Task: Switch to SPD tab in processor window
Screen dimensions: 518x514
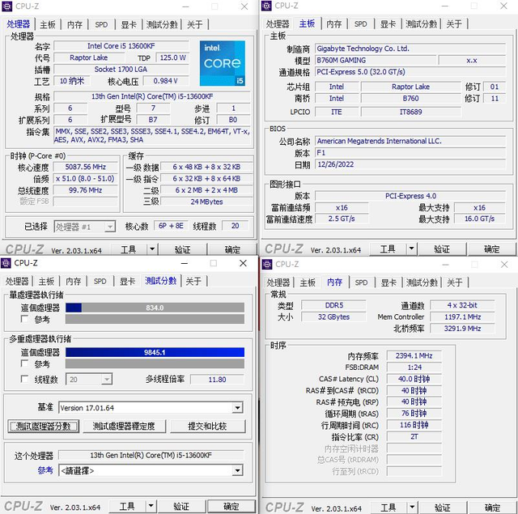Action: click(x=101, y=24)
